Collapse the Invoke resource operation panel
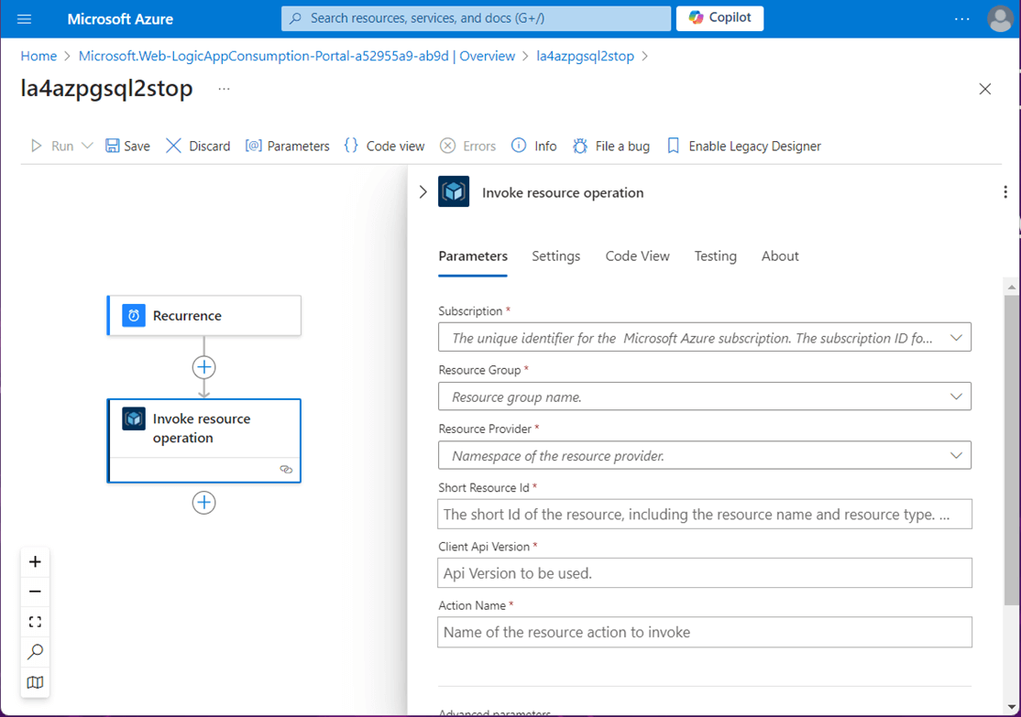The width and height of the screenshot is (1021, 717). point(423,192)
